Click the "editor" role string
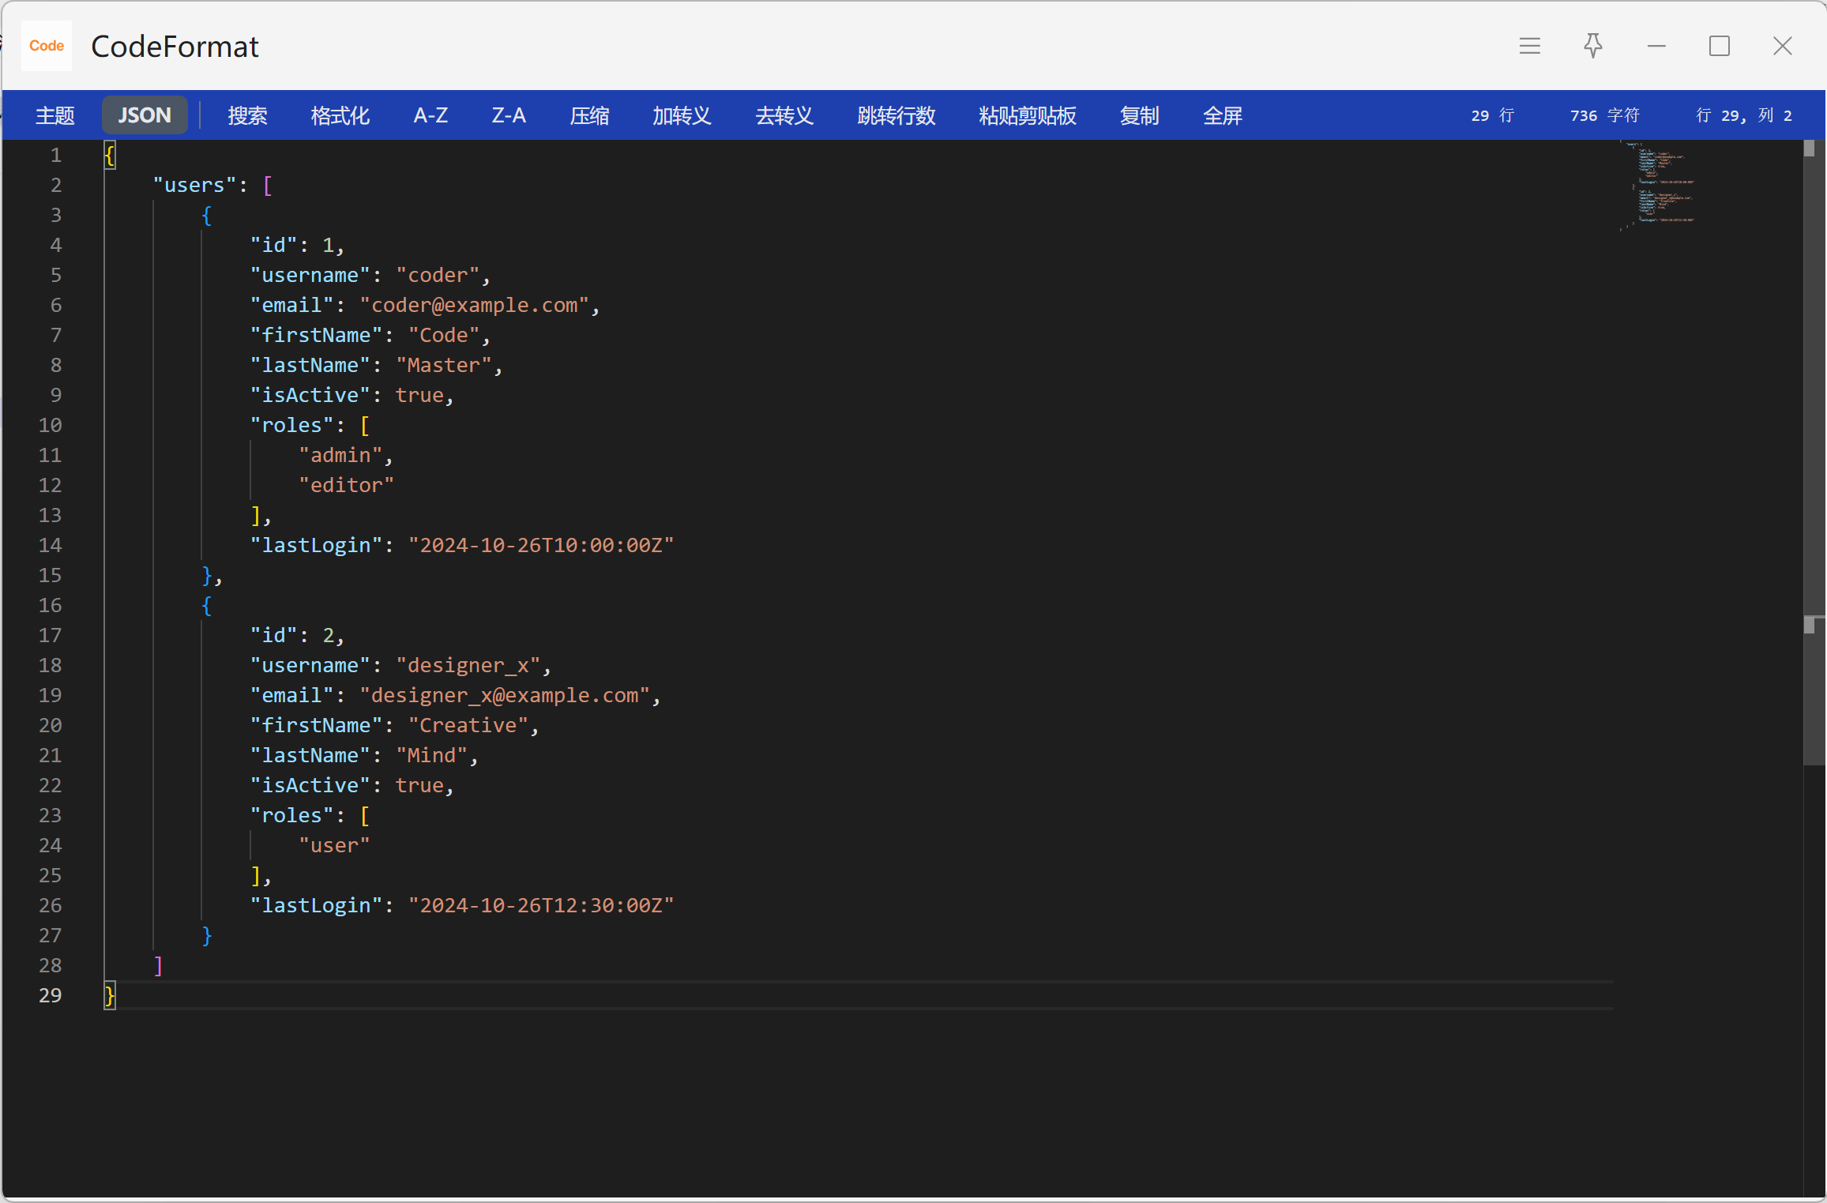This screenshot has width=1827, height=1203. click(347, 485)
